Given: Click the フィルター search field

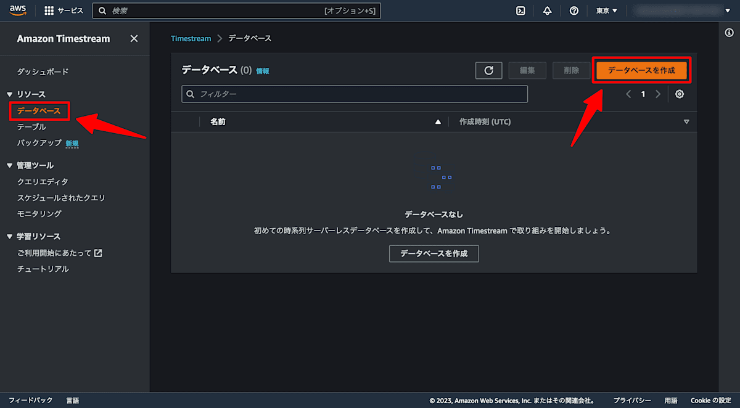Looking at the screenshot, I should point(355,94).
